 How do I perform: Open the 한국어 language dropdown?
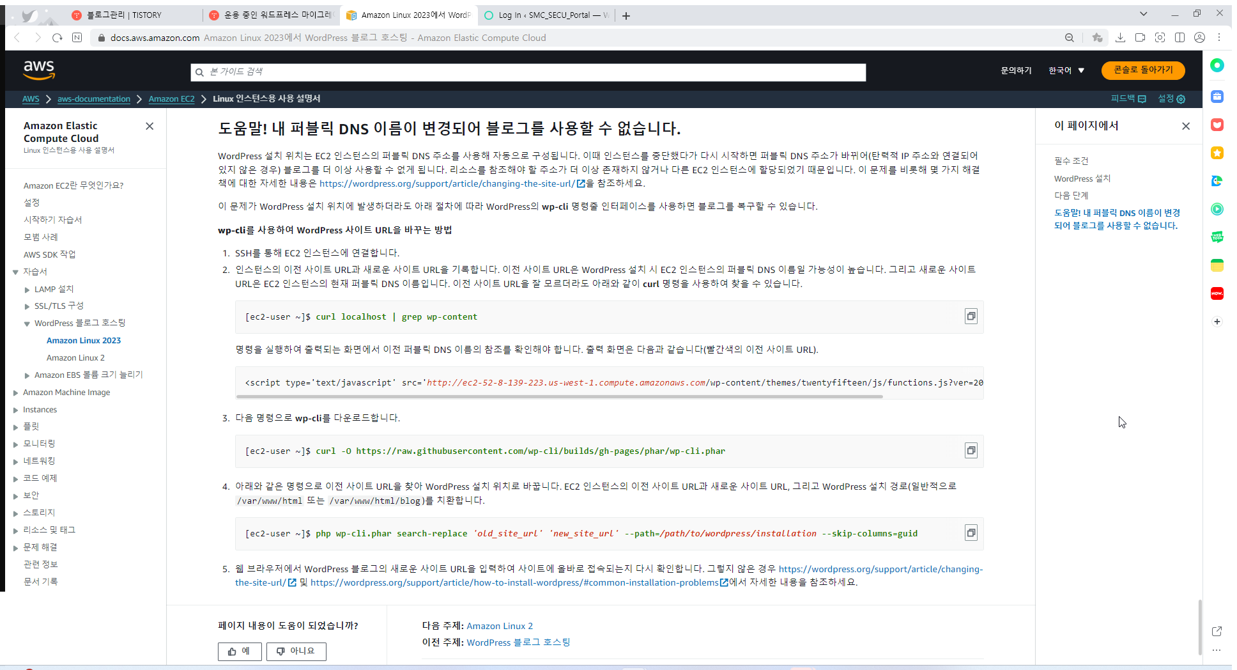(x=1066, y=70)
